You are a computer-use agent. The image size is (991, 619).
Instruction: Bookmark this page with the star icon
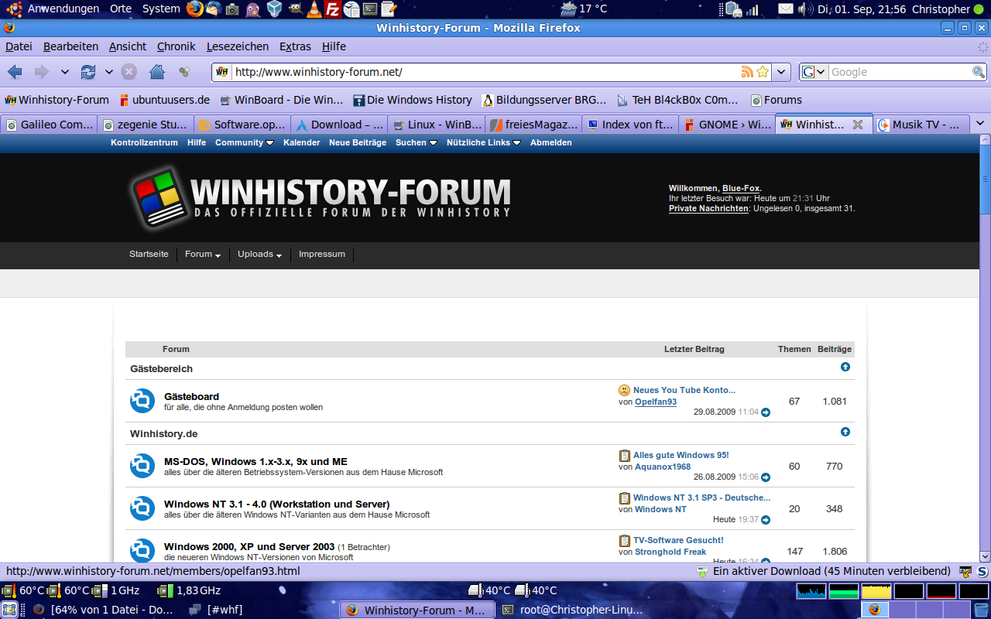[763, 72]
